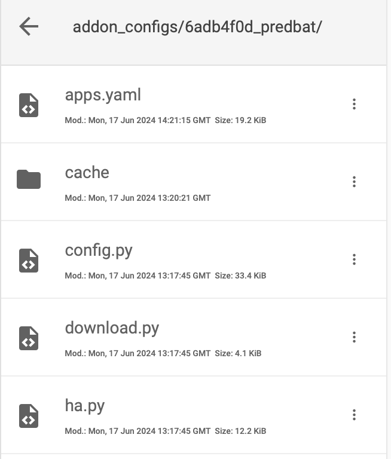Viewport: 391px width, 459px height.
Task: Open the three-dot menu for download.py
Action: point(354,337)
